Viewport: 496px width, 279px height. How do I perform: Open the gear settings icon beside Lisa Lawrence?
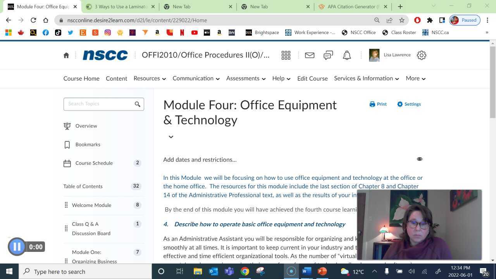(x=421, y=55)
